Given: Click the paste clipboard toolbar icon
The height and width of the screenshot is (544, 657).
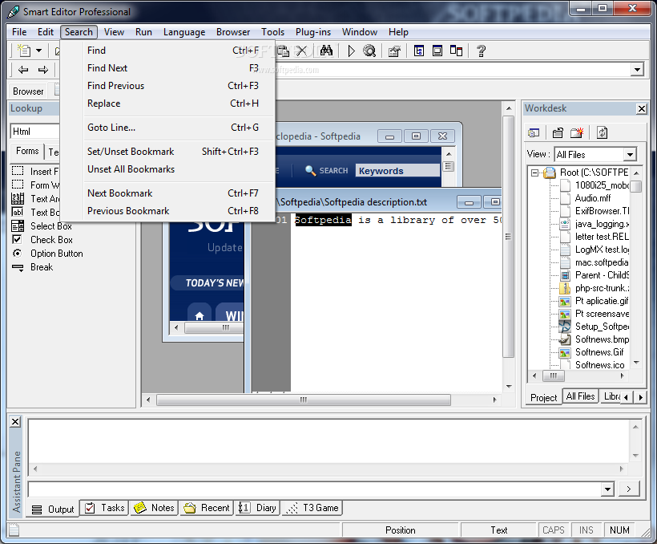Looking at the screenshot, I should [x=284, y=51].
